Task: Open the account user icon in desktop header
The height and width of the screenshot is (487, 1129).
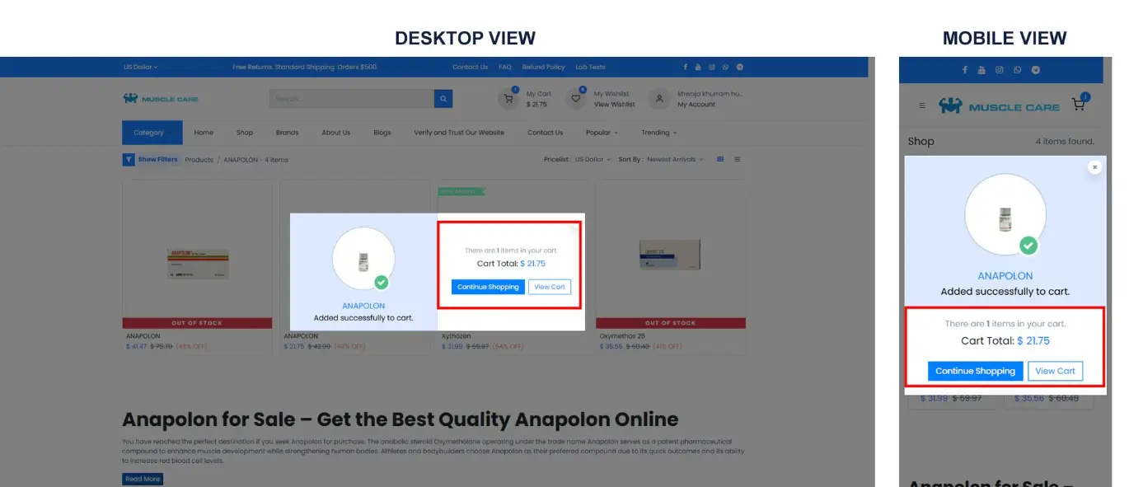Action: click(658, 99)
